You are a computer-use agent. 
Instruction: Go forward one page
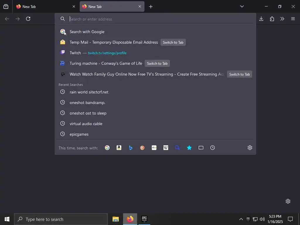(x=18, y=19)
